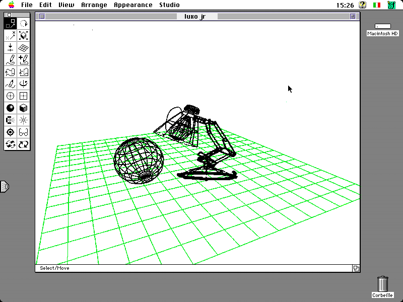Open the Appearance menu
Screen dimensions: 403x302
click(x=133, y=5)
